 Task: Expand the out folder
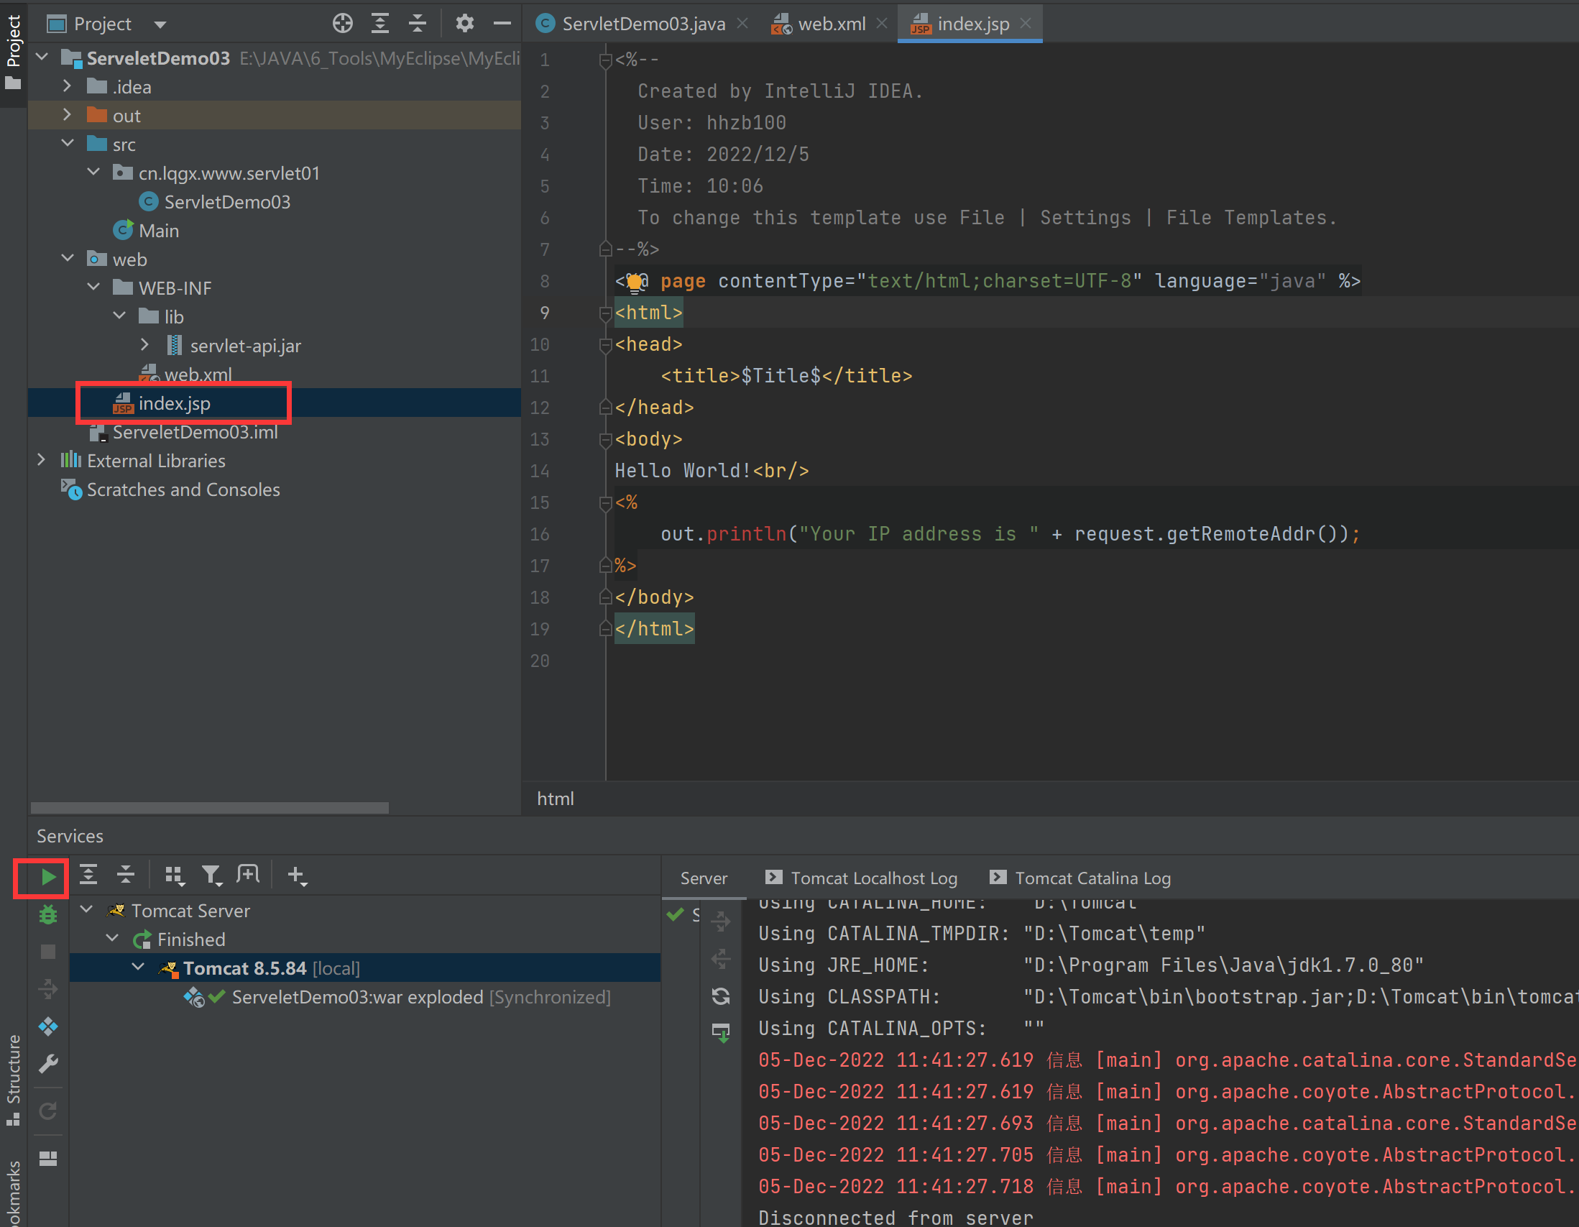coord(68,115)
